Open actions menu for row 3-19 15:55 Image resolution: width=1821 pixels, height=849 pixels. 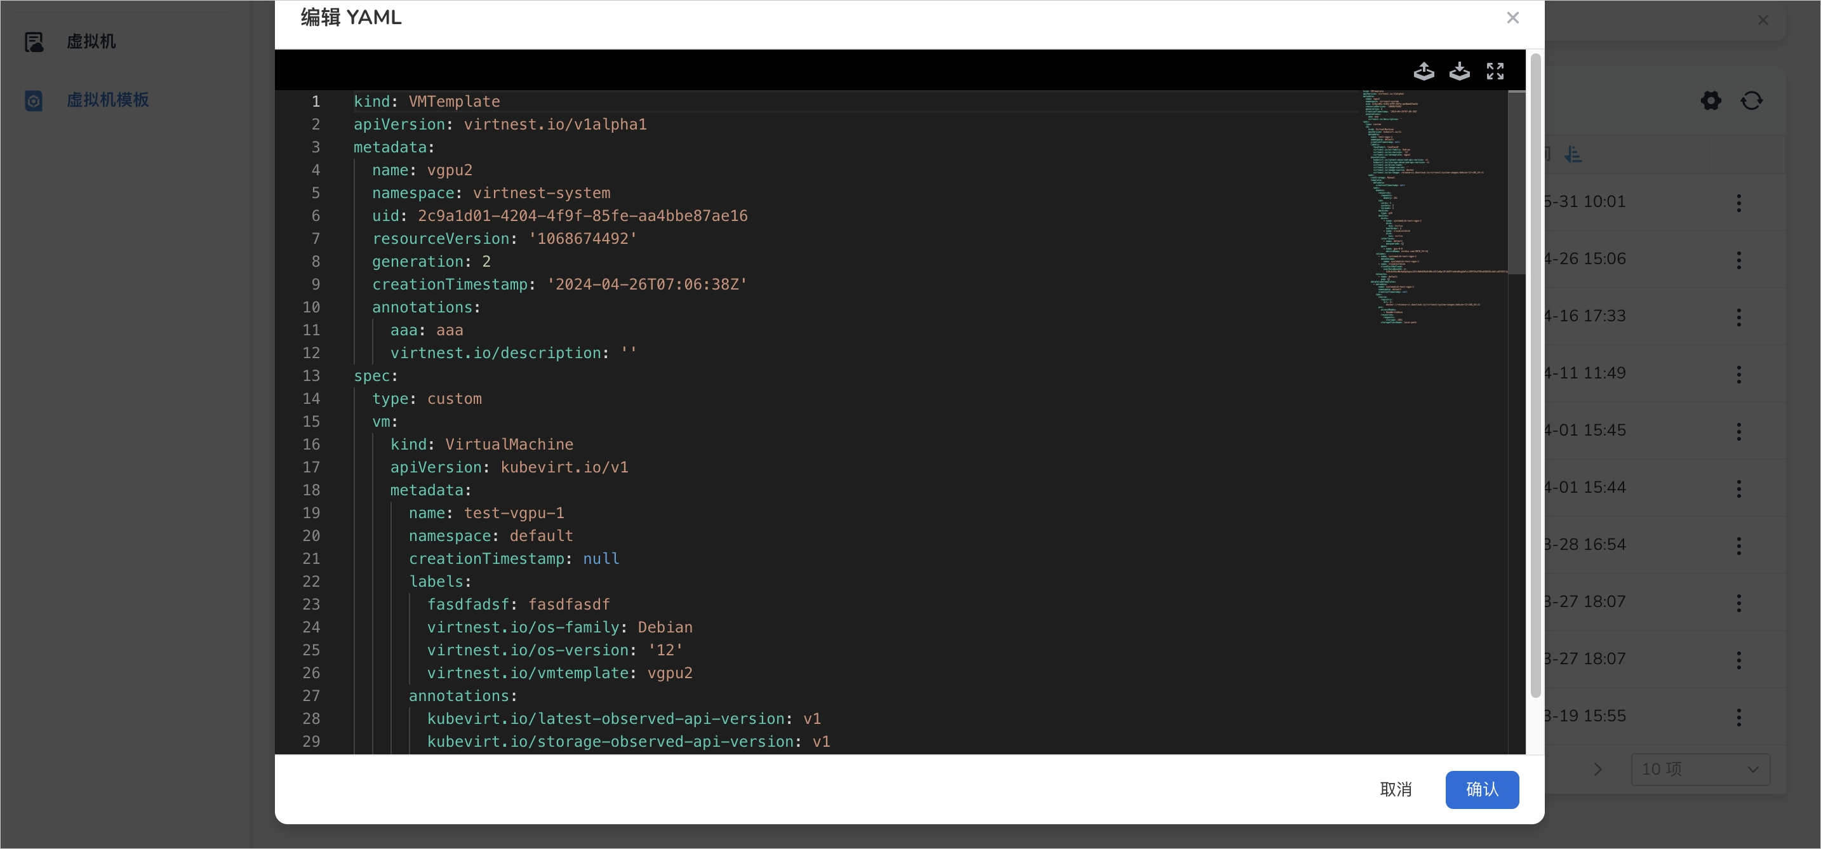(x=1738, y=717)
